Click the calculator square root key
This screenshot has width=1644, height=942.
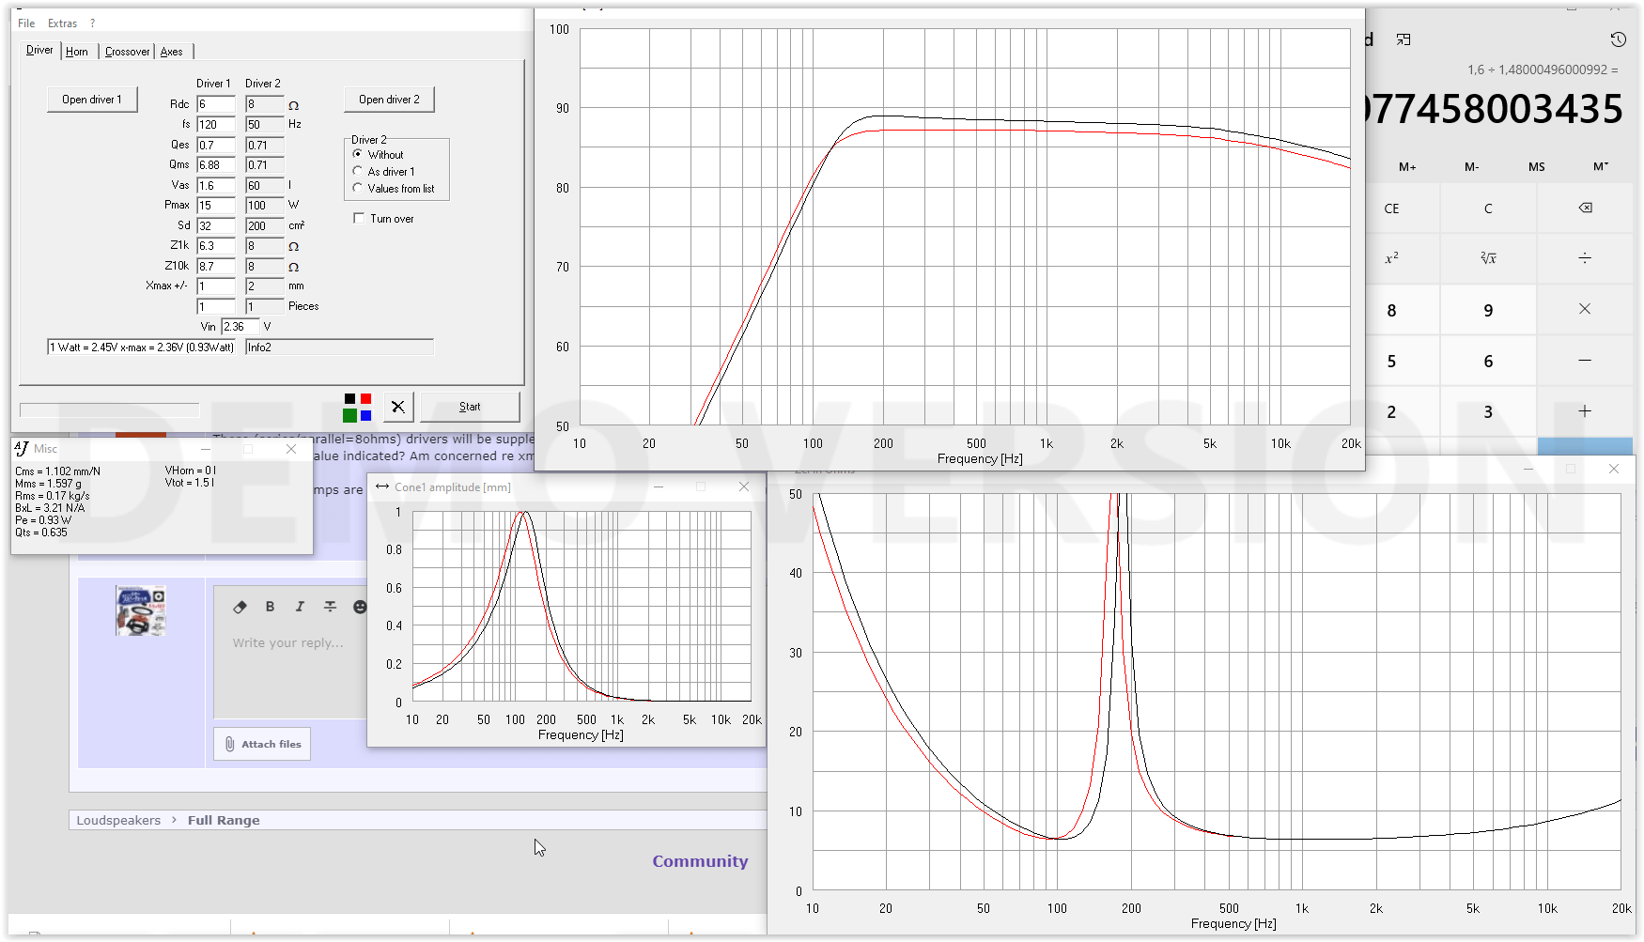click(1488, 258)
